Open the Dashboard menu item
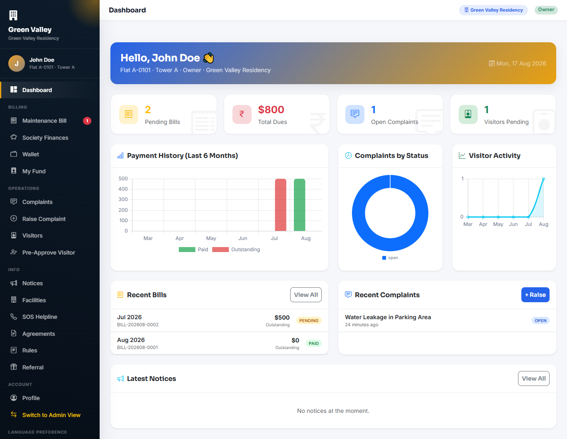The height and width of the screenshot is (439, 567). pyautogui.click(x=50, y=90)
